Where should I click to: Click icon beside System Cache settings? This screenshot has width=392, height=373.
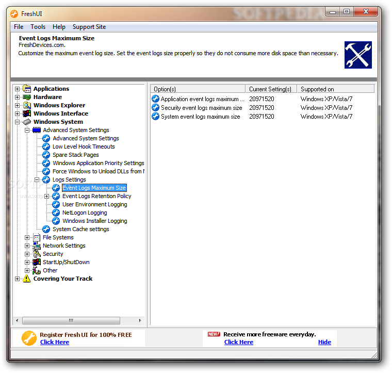(46, 229)
